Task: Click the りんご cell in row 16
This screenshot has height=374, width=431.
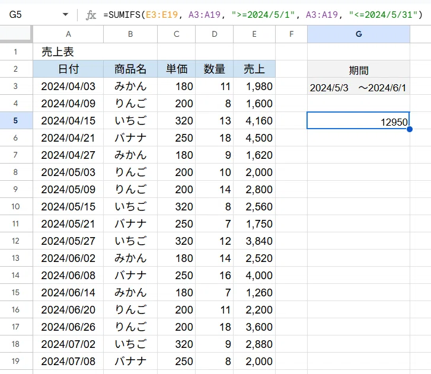Action: 130,309
